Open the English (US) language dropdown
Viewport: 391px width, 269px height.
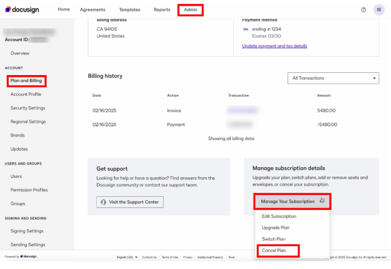127,257
